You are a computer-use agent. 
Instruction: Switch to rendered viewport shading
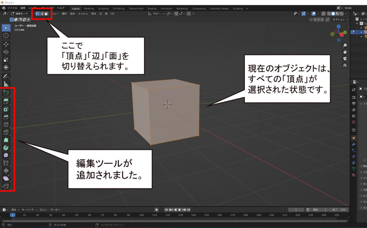click(341, 14)
